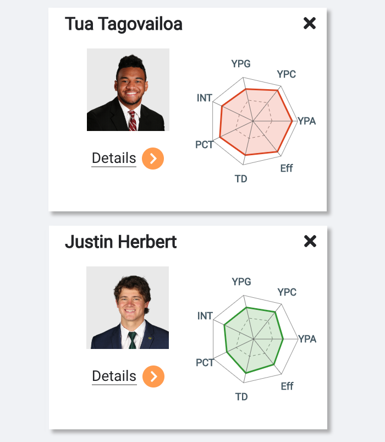This screenshot has width=385, height=442.
Task: Open the Details link under Tua Tagovailoa
Action: coord(114,158)
